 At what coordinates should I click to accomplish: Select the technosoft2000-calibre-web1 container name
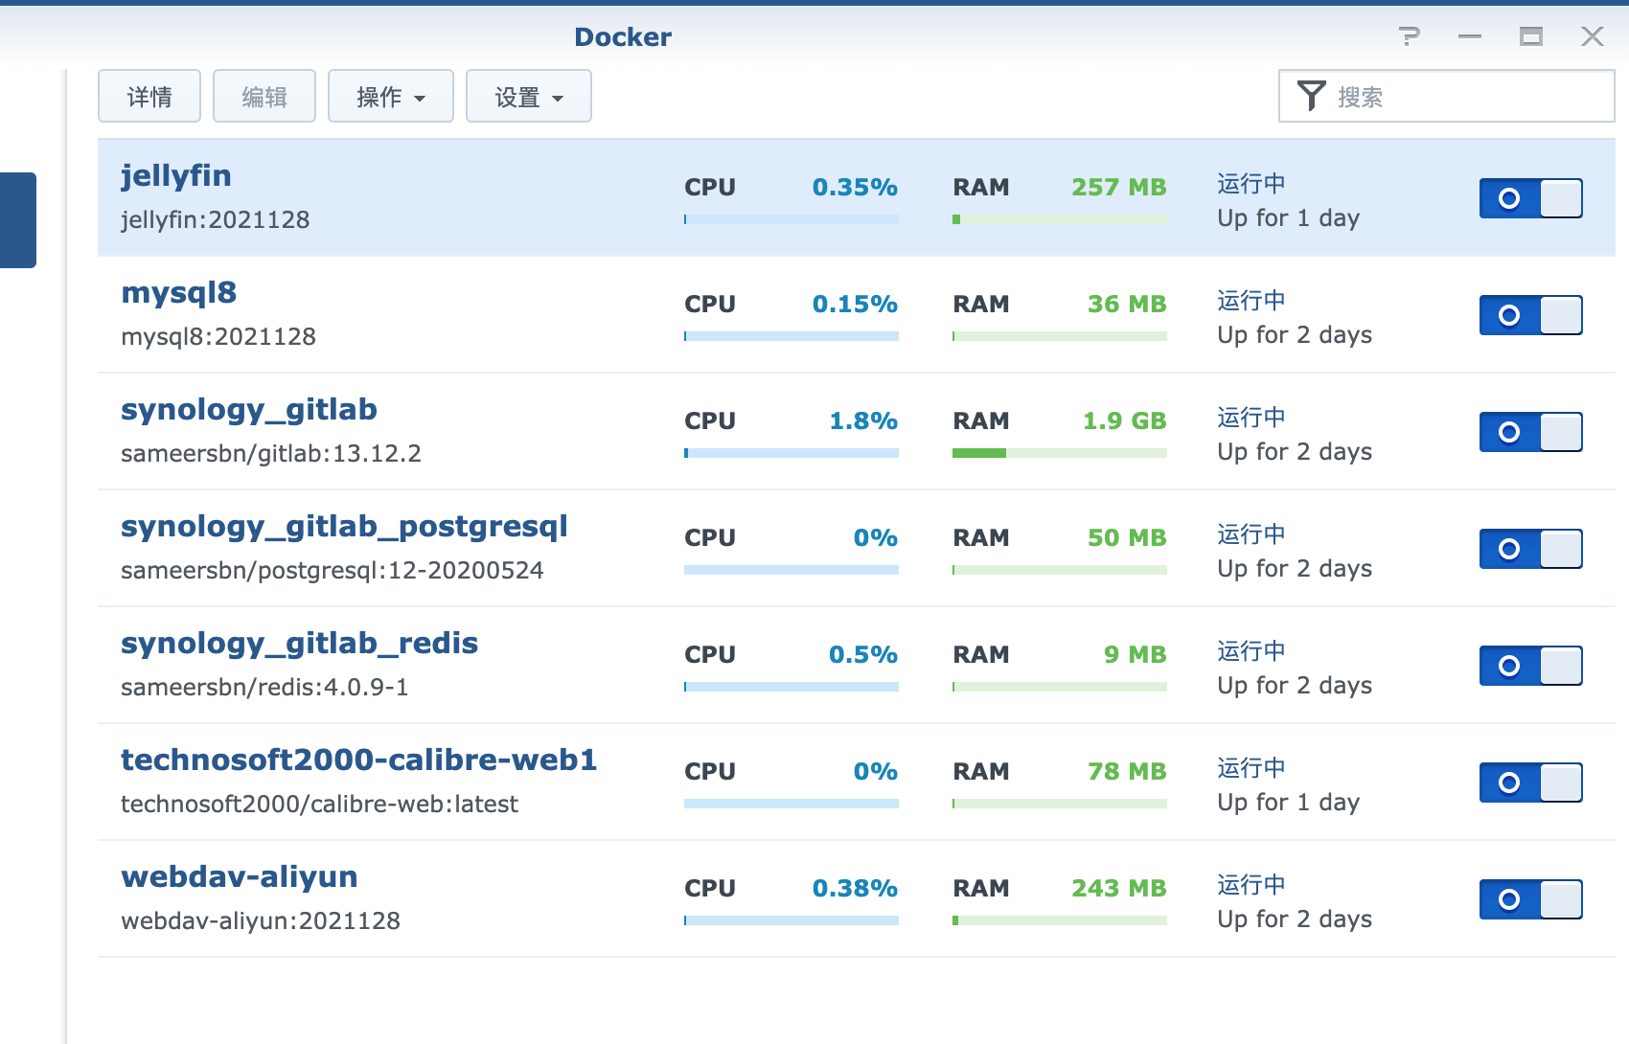coord(358,760)
